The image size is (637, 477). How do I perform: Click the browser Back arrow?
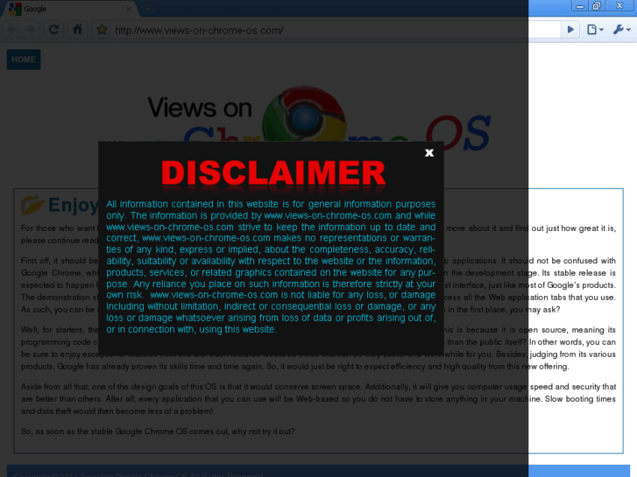12,30
